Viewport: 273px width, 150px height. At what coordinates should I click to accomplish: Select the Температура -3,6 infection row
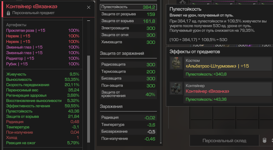(x=128, y=125)
